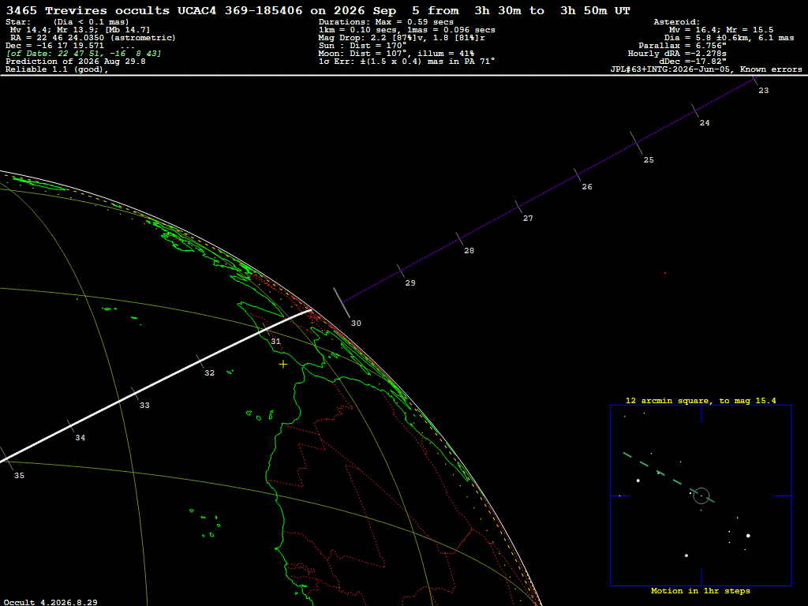Screen dimensions: 808x606
Task: Click the 25 minute tick on purple line
Action: pyautogui.click(x=637, y=143)
